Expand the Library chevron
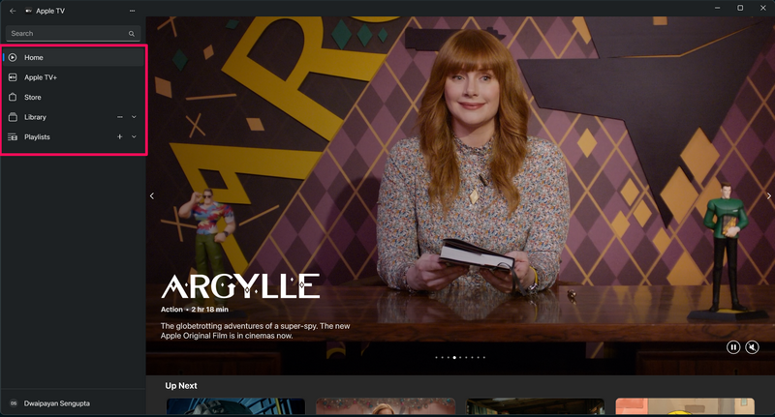This screenshot has width=775, height=417. tap(134, 117)
